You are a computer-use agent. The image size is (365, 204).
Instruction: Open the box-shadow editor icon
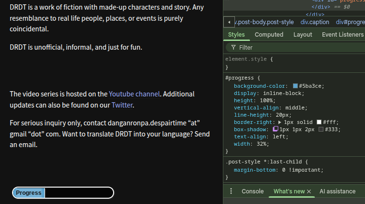(x=276, y=129)
